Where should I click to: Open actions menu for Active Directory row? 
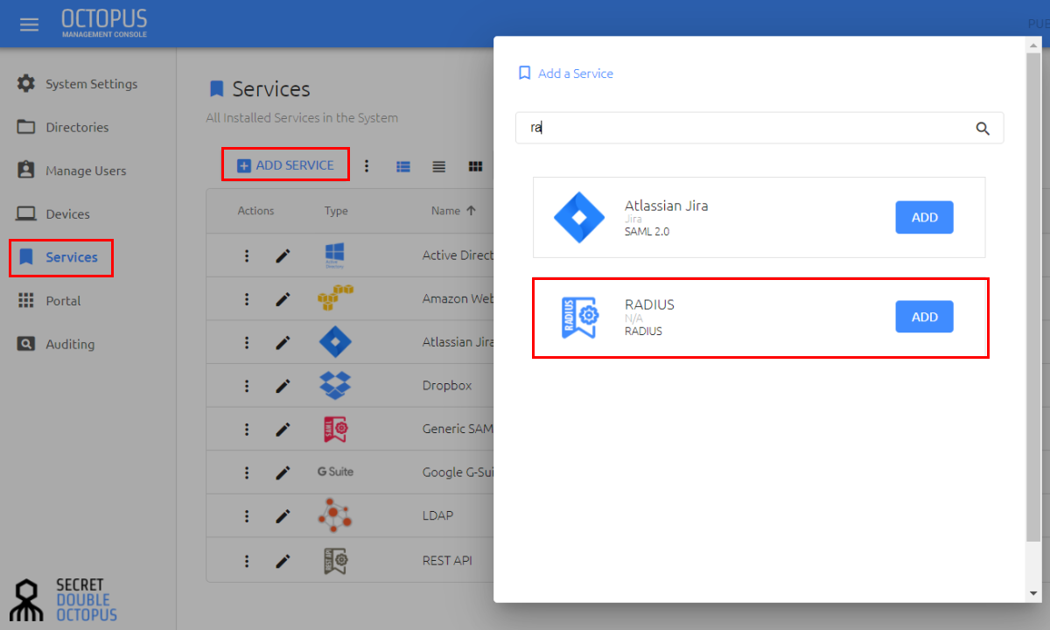click(247, 255)
